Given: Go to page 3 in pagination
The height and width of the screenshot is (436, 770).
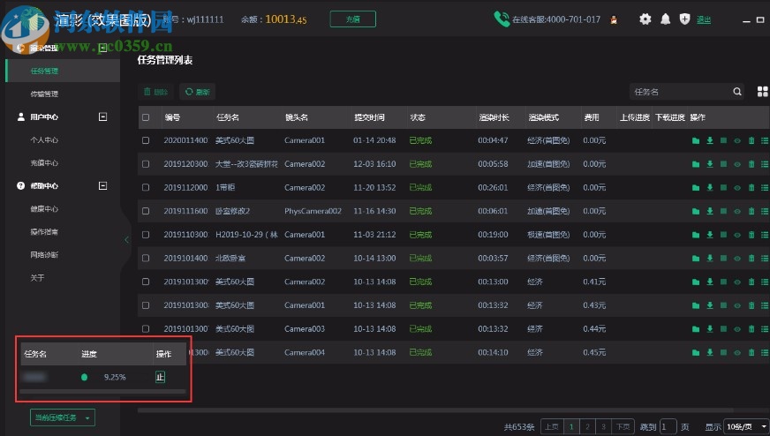Looking at the screenshot, I should click(x=603, y=426).
